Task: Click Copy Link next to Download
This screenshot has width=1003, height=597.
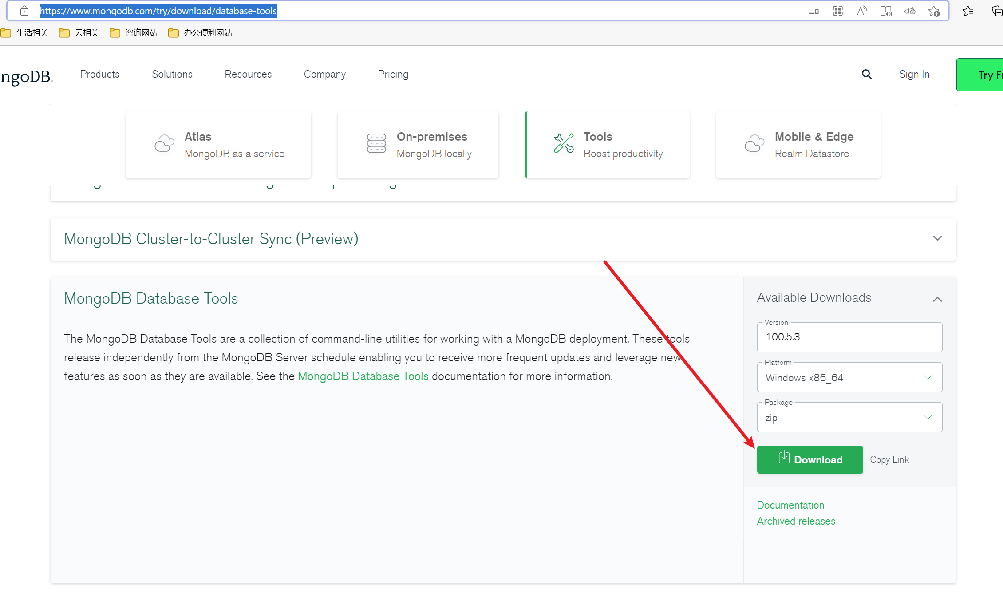Action: (x=889, y=459)
